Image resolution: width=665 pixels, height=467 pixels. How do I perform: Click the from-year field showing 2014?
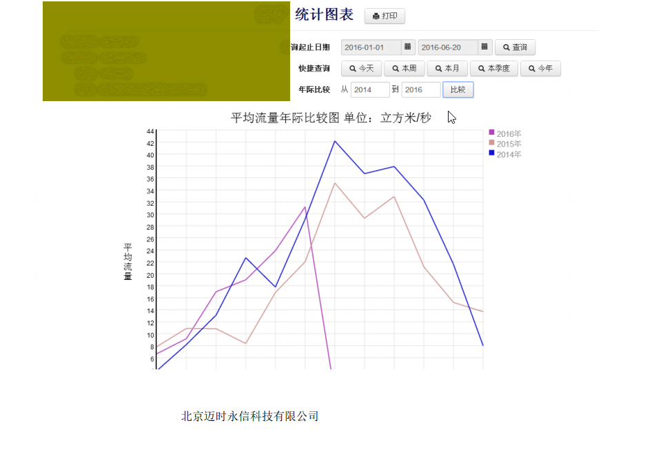click(x=369, y=90)
